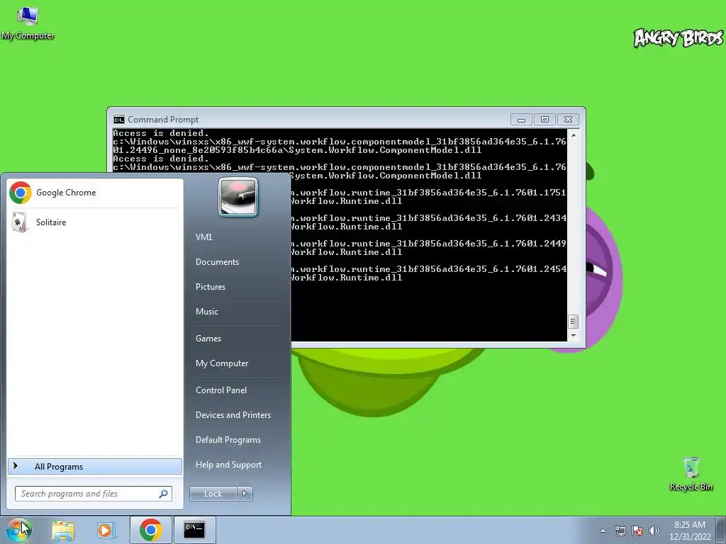Viewport: 726px width, 544px height.
Task: Select the Recycle Bin desktop icon
Action: (x=691, y=474)
